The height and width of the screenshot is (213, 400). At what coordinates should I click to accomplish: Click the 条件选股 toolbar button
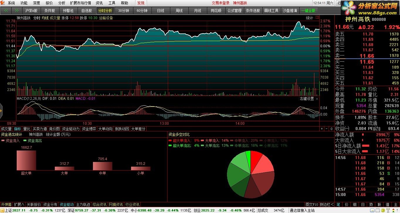coord(253,11)
